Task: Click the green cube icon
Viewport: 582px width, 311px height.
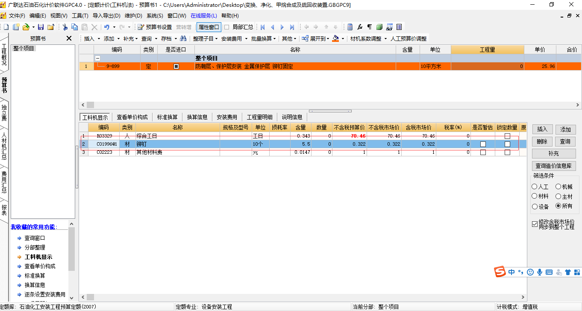Action: [379, 27]
